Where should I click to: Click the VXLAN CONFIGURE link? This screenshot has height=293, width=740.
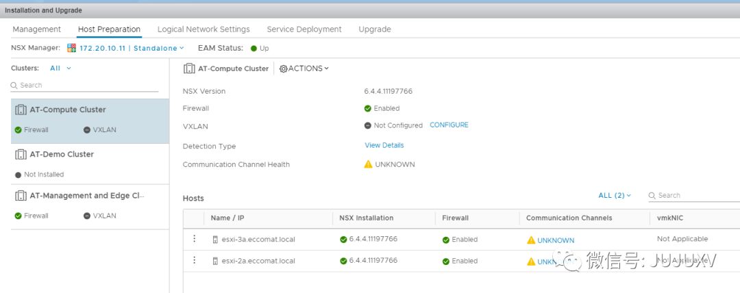pyautogui.click(x=449, y=125)
